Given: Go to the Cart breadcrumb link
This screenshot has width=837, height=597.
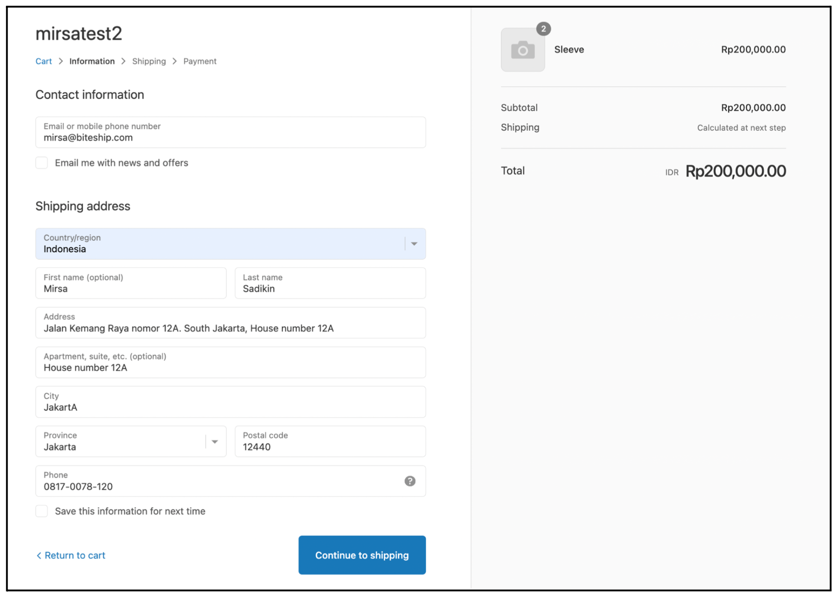Looking at the screenshot, I should 43,61.
